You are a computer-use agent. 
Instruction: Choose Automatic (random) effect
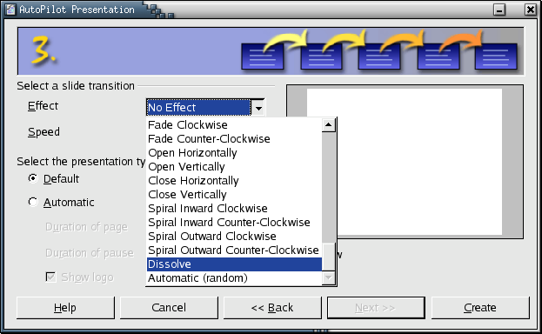234,278
